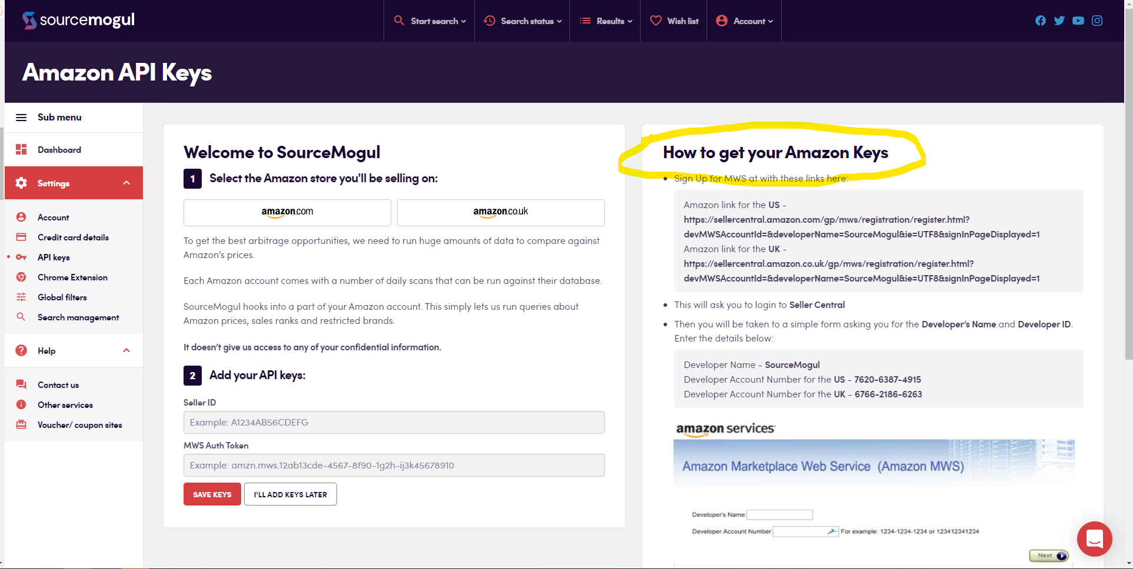Viewport: 1133px width, 569px height.
Task: Select the Global filters icon
Action: click(21, 297)
